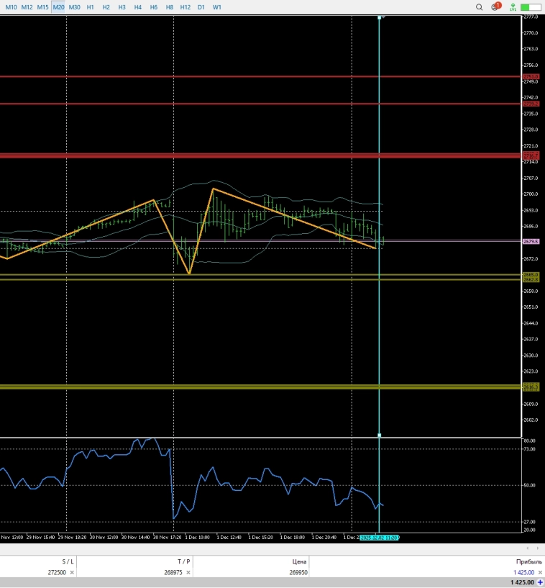Switch chart to H6 timeframe

pos(154,7)
